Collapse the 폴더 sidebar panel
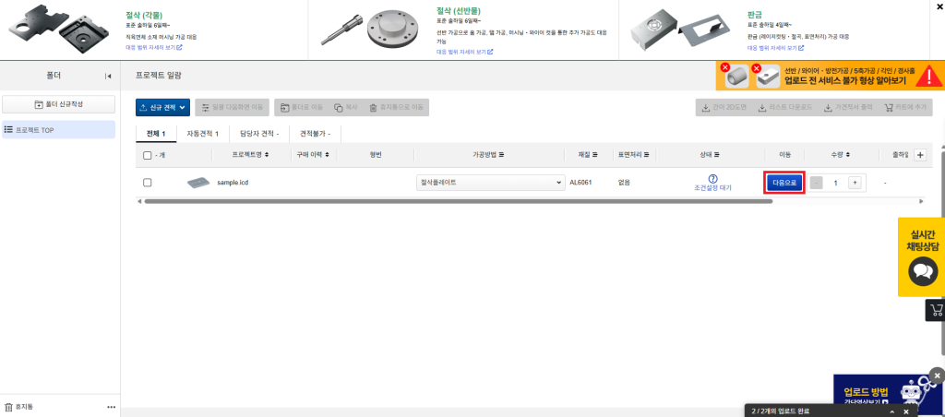The height and width of the screenshot is (417, 945). point(108,76)
